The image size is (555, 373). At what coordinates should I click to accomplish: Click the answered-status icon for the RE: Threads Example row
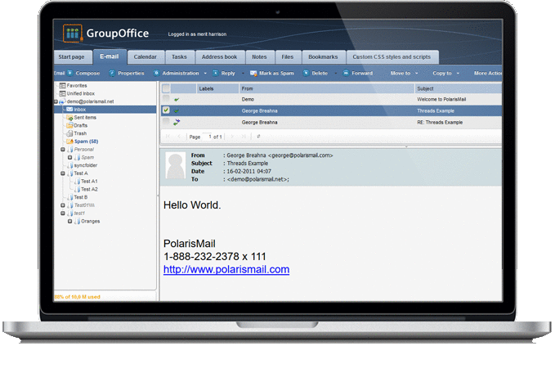click(177, 122)
